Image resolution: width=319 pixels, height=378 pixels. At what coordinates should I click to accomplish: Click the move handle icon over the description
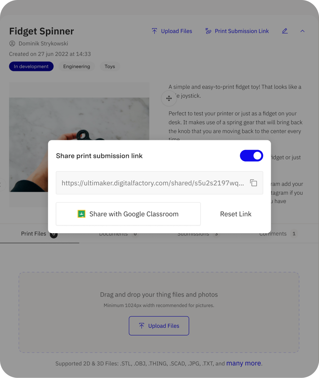[x=169, y=98]
